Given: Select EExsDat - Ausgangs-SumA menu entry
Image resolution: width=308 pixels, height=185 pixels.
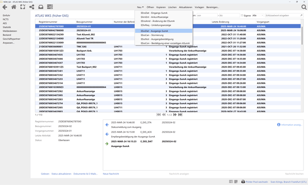Looking at the screenshot, I should 154,31.
